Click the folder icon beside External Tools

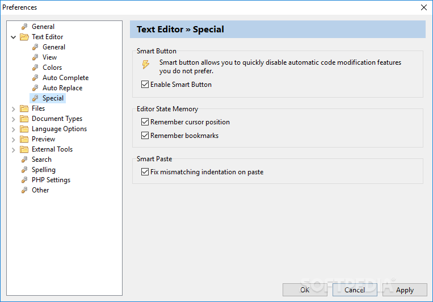coord(24,149)
